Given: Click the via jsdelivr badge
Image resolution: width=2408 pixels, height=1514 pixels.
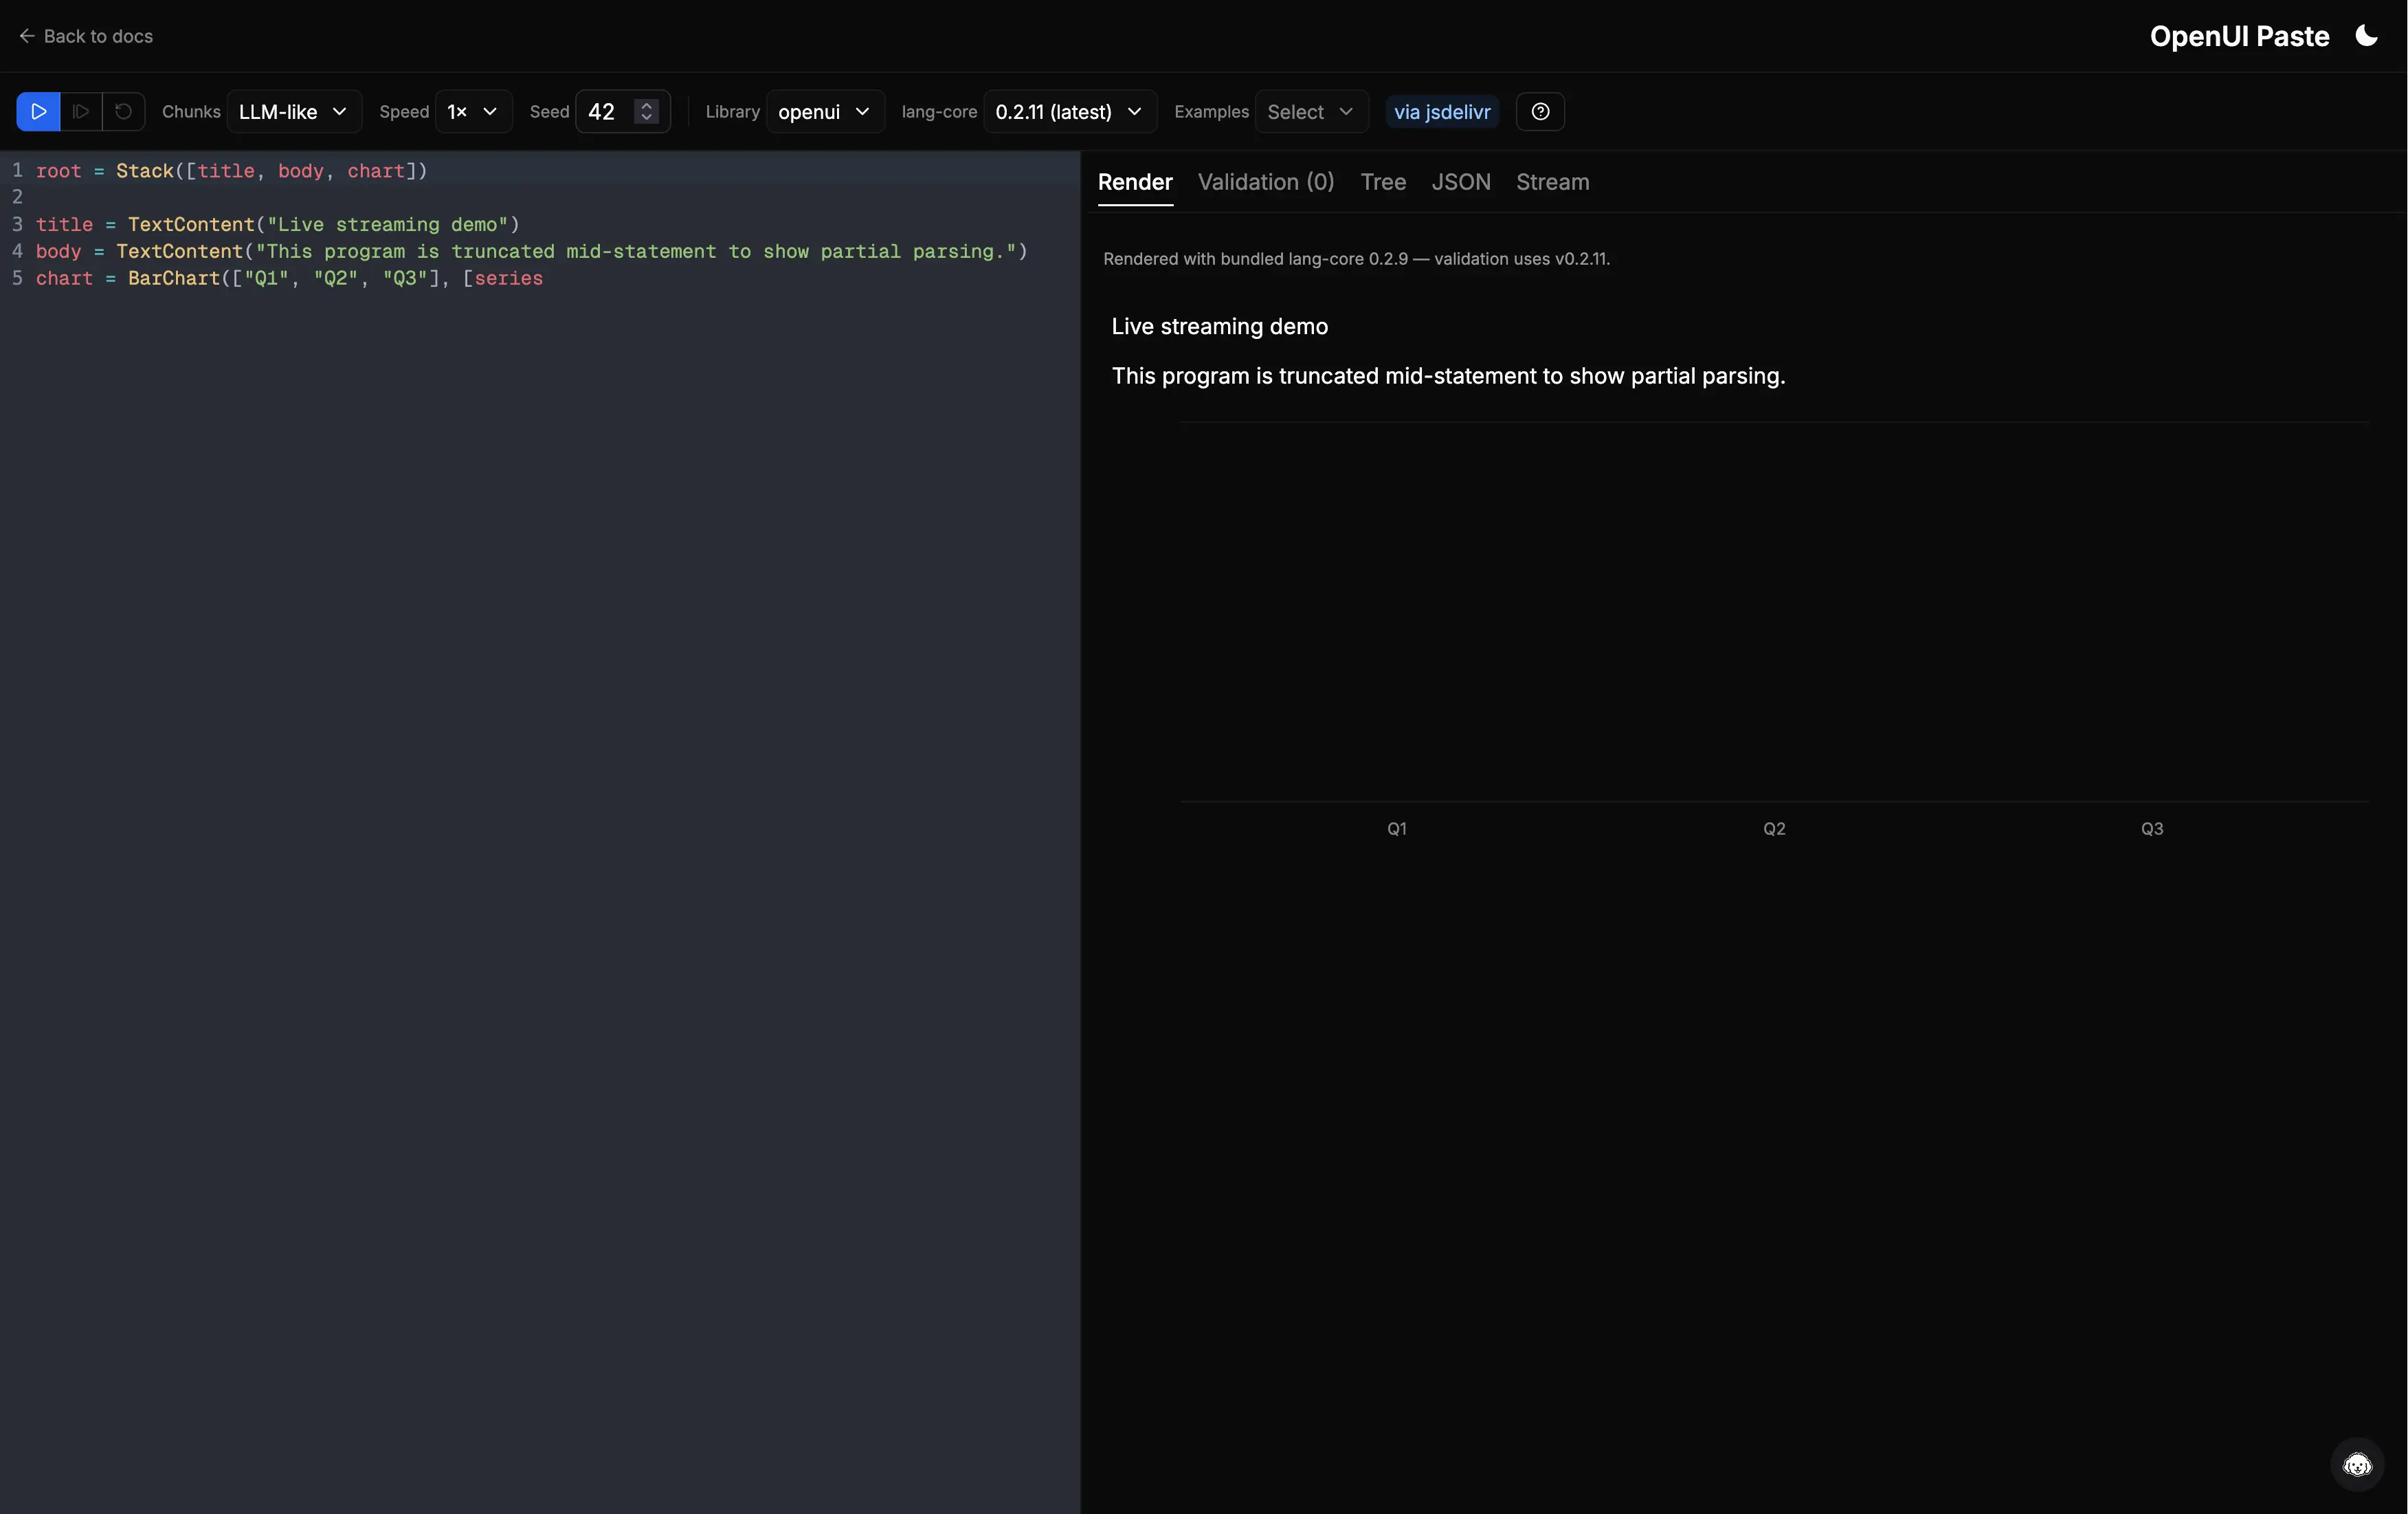Looking at the screenshot, I should click(x=1442, y=111).
